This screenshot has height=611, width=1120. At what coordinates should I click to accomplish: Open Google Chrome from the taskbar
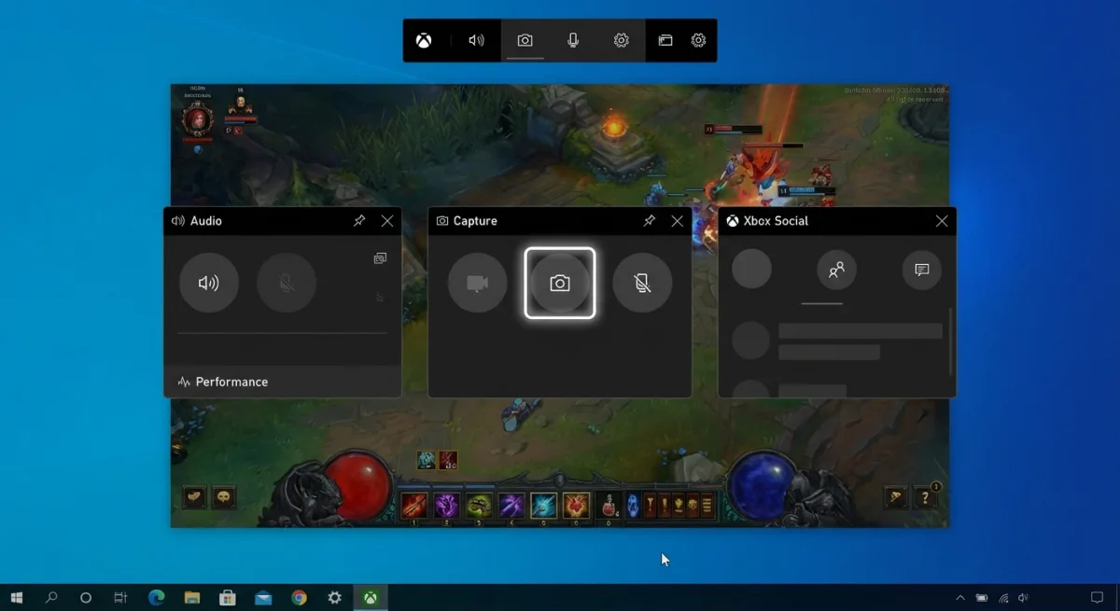pyautogui.click(x=299, y=597)
